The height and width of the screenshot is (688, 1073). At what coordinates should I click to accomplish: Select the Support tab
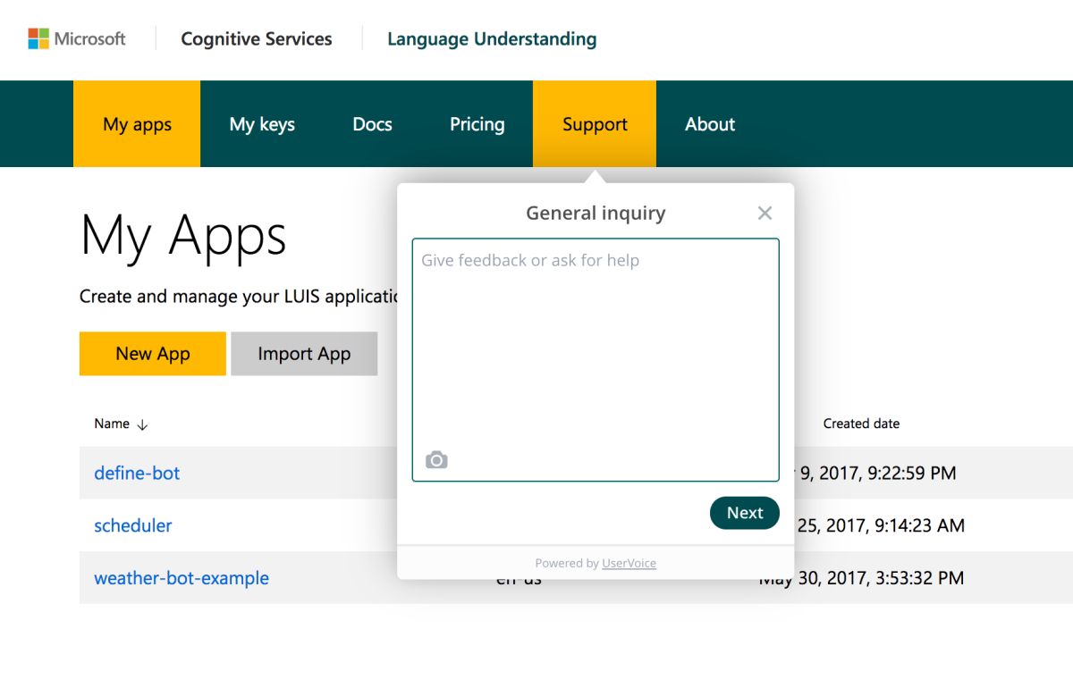click(x=595, y=124)
